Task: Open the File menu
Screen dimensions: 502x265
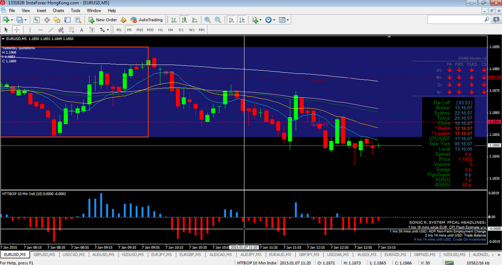Action: [x=12, y=10]
